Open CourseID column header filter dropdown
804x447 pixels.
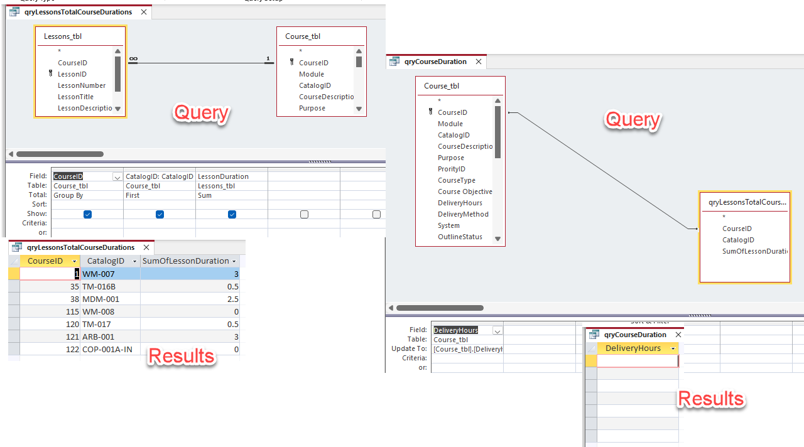click(75, 261)
